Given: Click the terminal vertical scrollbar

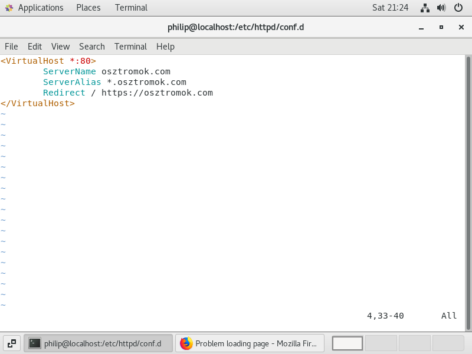Looking at the screenshot, I should (x=468, y=193).
